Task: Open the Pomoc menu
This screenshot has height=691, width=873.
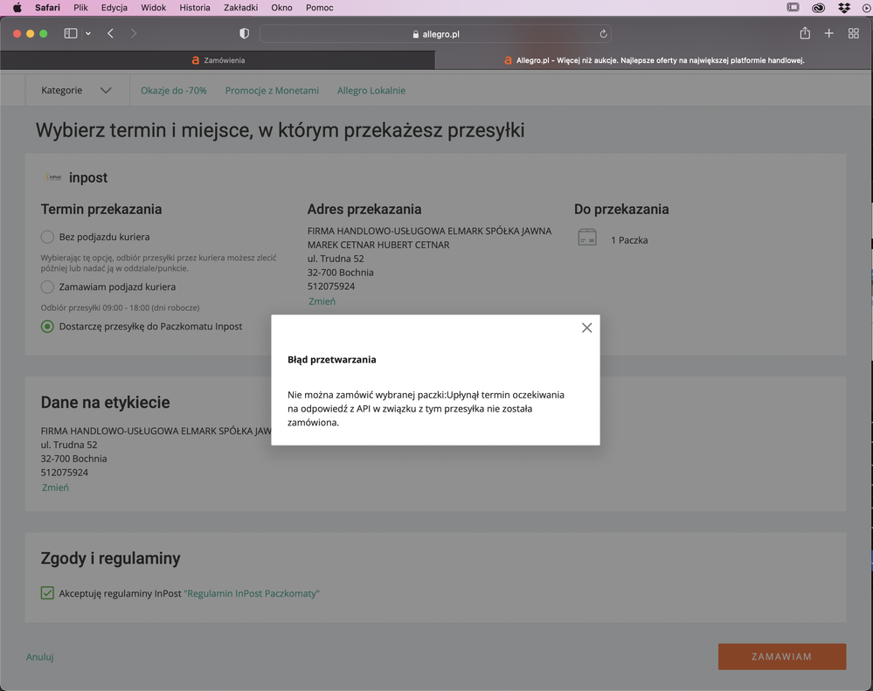Action: [x=320, y=8]
